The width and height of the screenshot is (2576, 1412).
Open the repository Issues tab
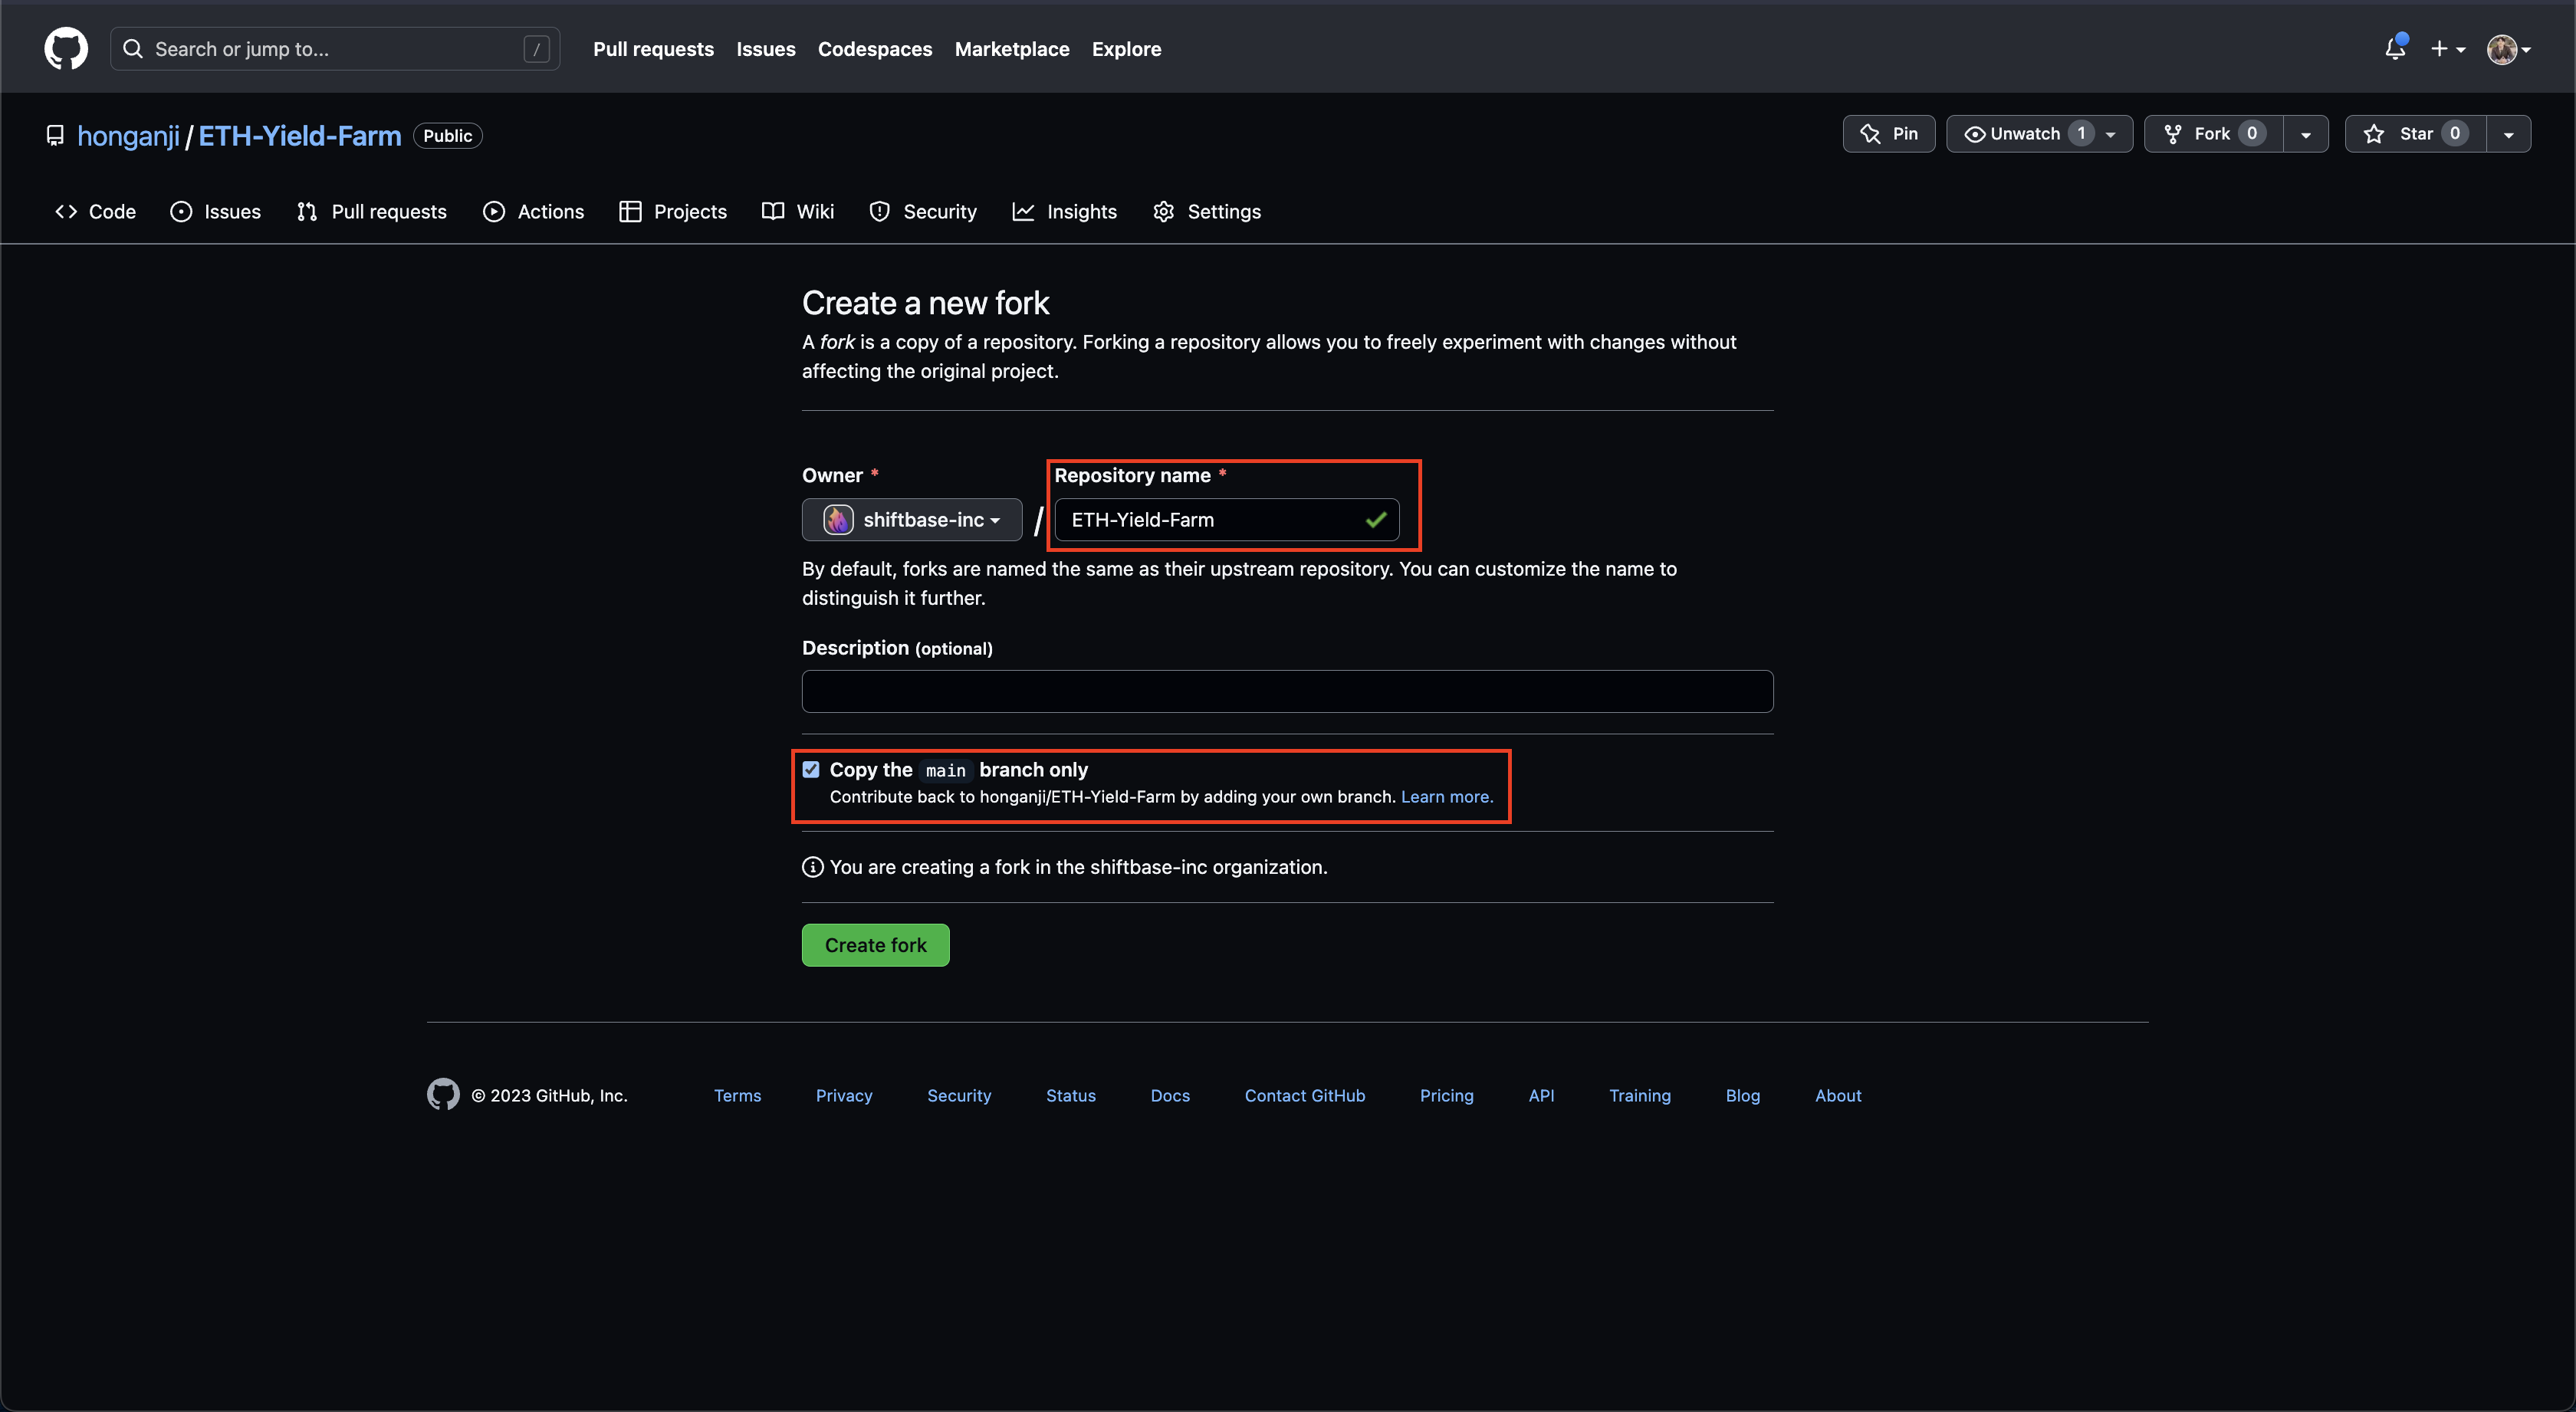[x=215, y=211]
